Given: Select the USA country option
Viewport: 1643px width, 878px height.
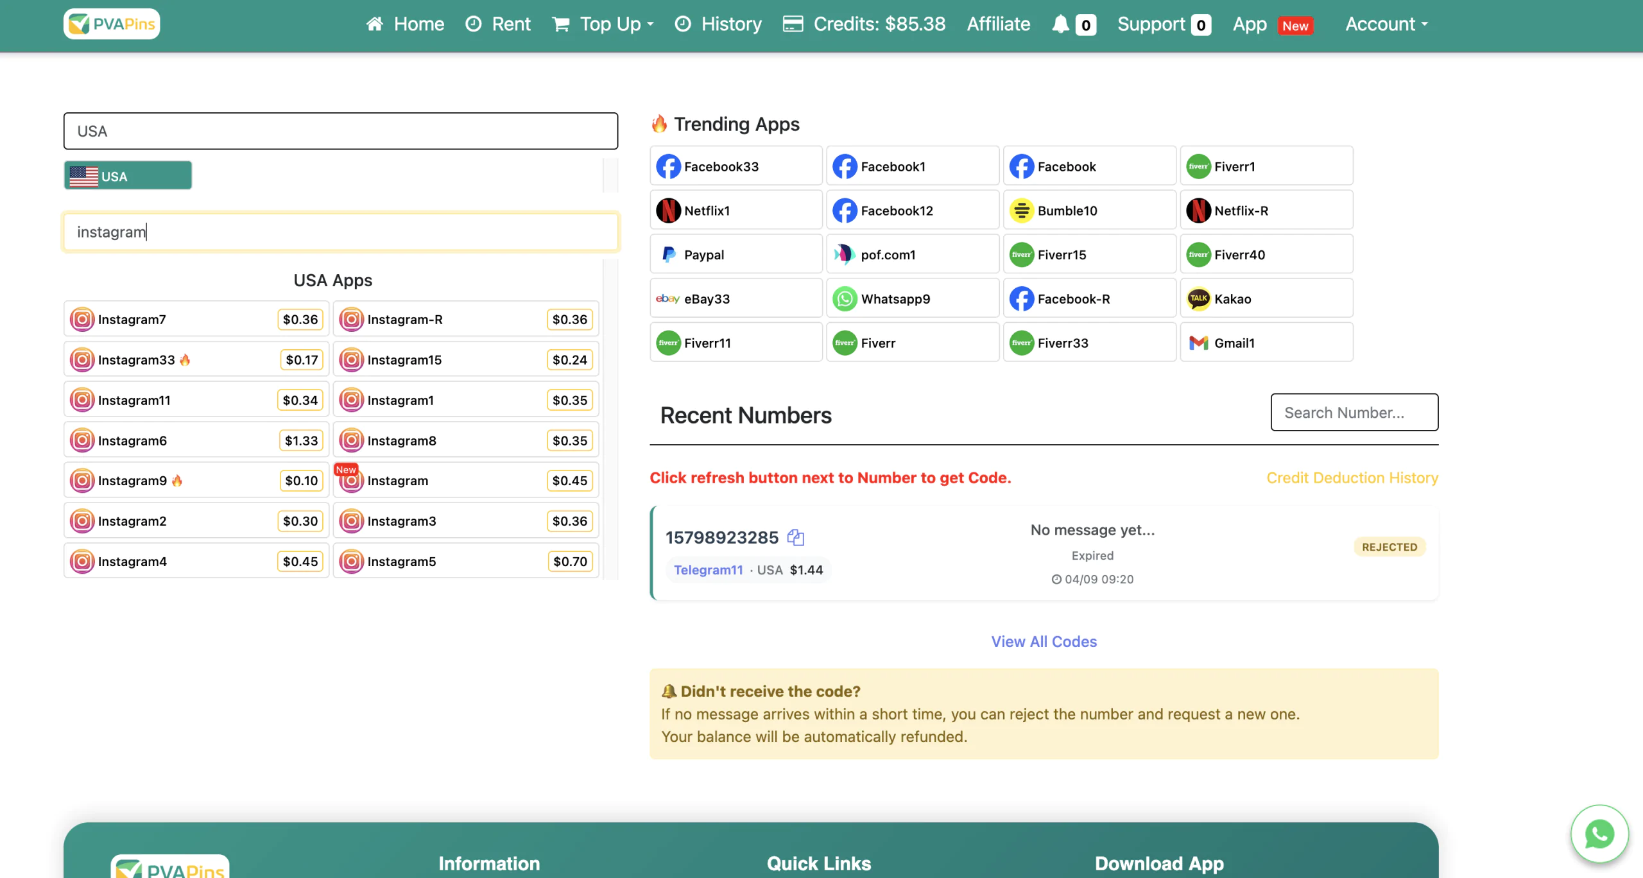Looking at the screenshot, I should tap(128, 175).
